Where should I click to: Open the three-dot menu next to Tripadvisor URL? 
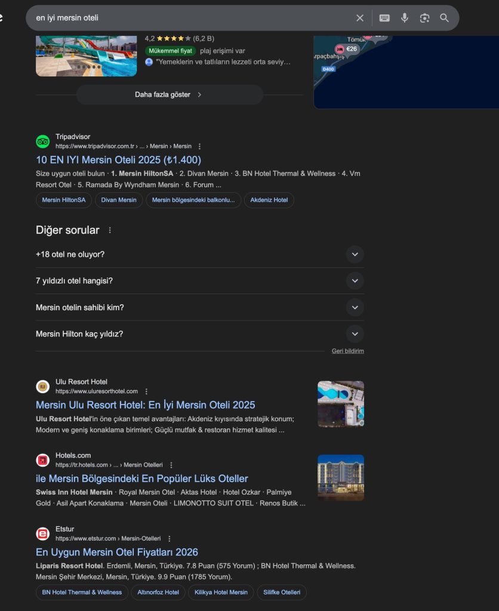(199, 147)
